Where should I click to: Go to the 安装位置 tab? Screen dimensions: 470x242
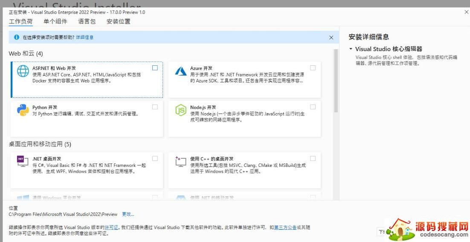[x=119, y=21]
